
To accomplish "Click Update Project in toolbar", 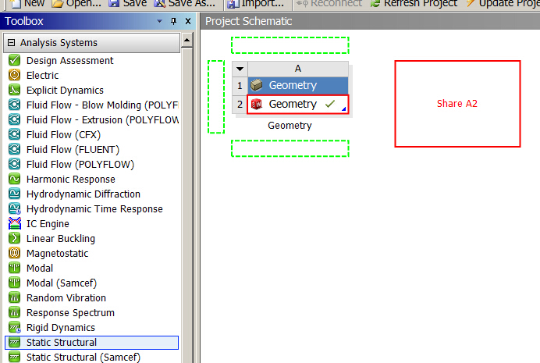I will click(x=503, y=3).
